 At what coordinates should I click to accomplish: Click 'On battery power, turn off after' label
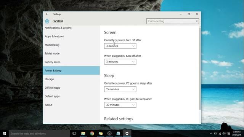[x=123, y=40]
